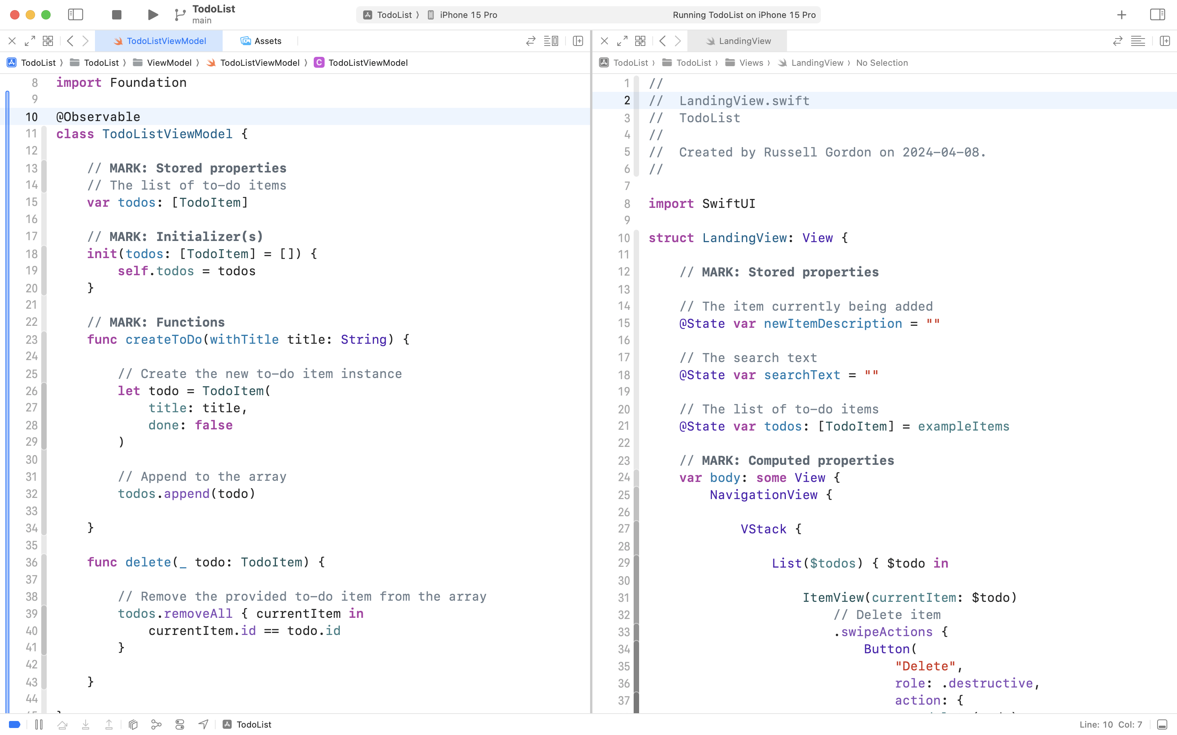Toggle the right inspector panel visibility
This screenshot has width=1177, height=735.
[x=1158, y=14]
